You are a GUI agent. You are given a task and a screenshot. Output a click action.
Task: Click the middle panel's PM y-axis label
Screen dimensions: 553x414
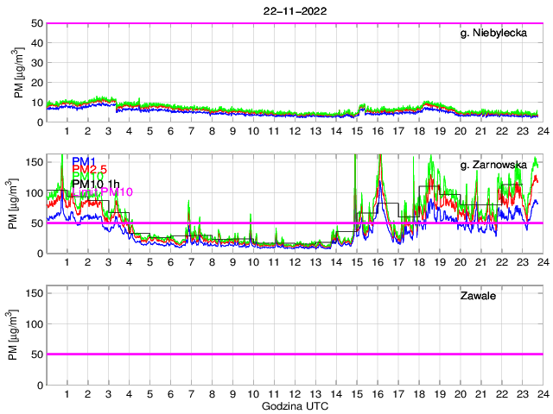pyautogui.click(x=20, y=204)
